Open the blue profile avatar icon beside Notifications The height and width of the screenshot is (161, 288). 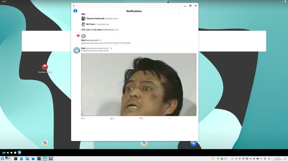coord(75,11)
